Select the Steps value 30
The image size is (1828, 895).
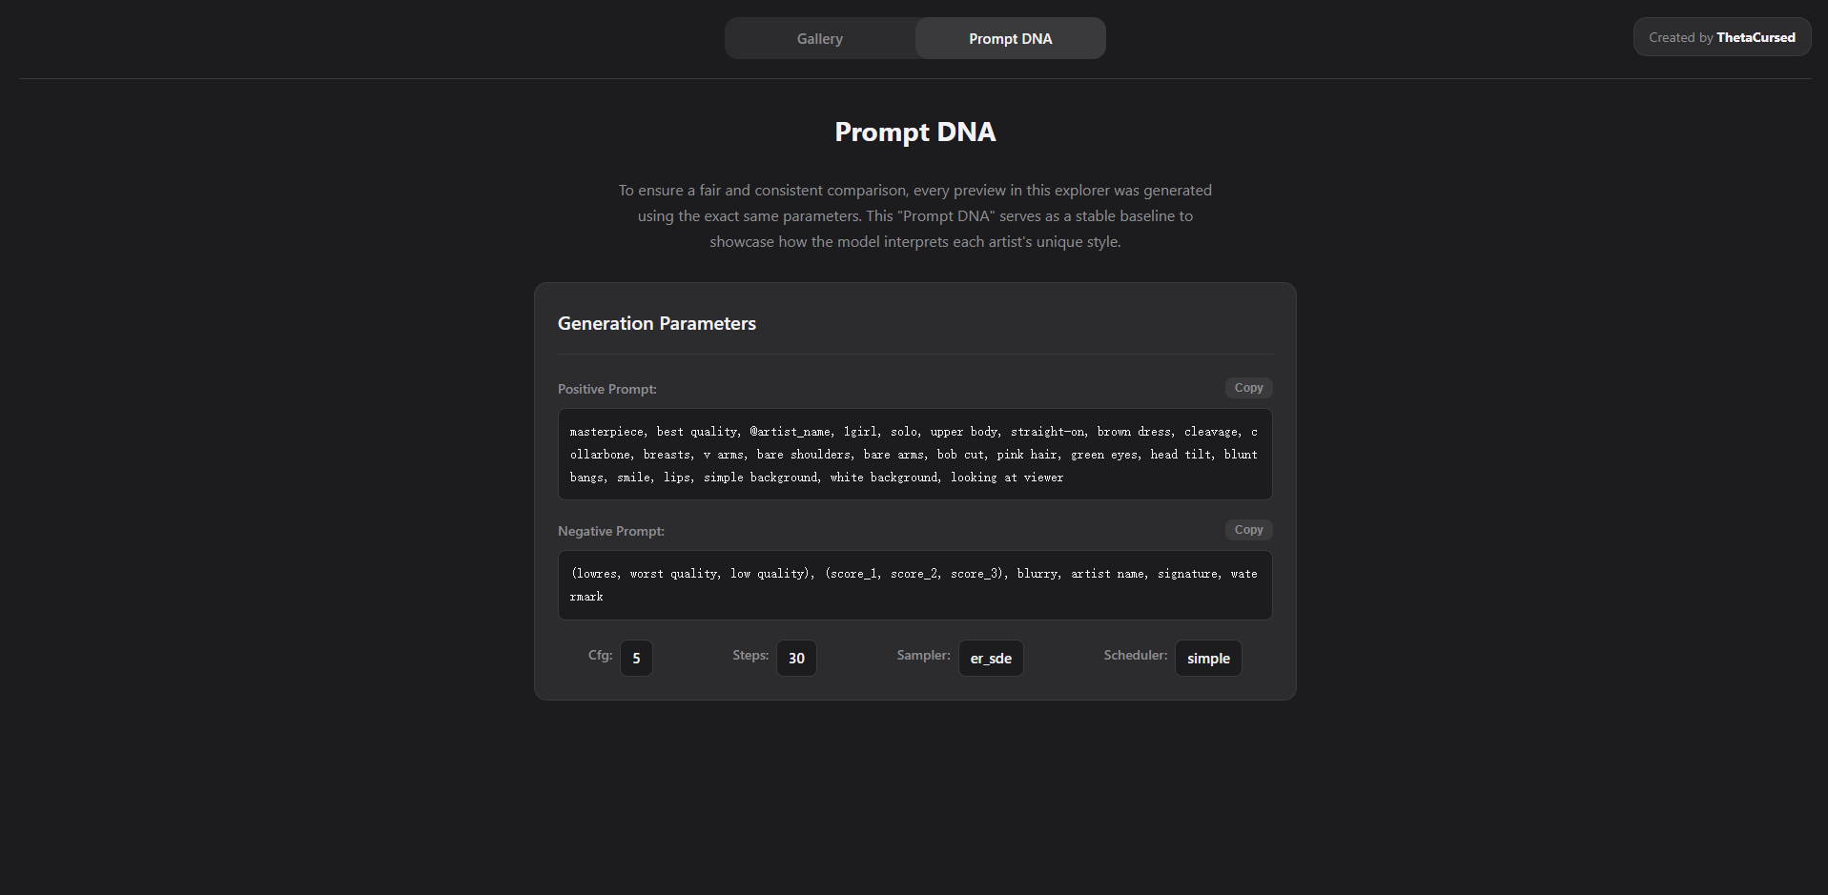pyautogui.click(x=796, y=659)
